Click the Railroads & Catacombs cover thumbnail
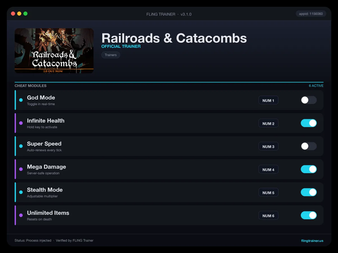Screen dimensions: 338x253 pos(54,51)
